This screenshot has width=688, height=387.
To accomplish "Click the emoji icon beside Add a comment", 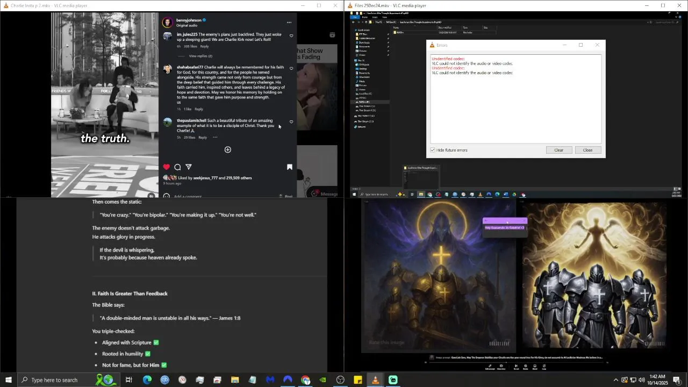I will coord(166,196).
